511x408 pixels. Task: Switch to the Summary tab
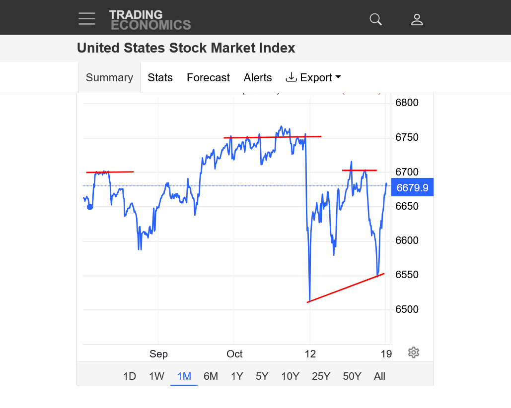click(109, 78)
